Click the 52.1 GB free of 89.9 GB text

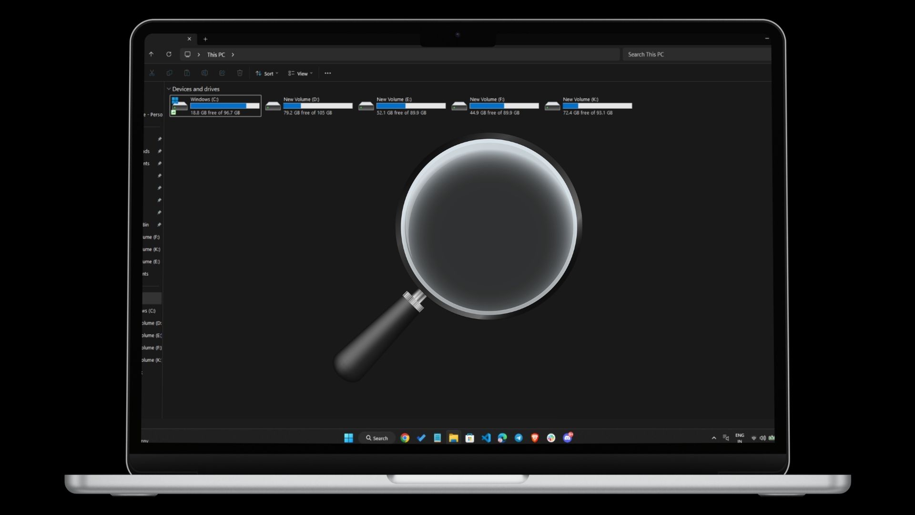click(401, 113)
